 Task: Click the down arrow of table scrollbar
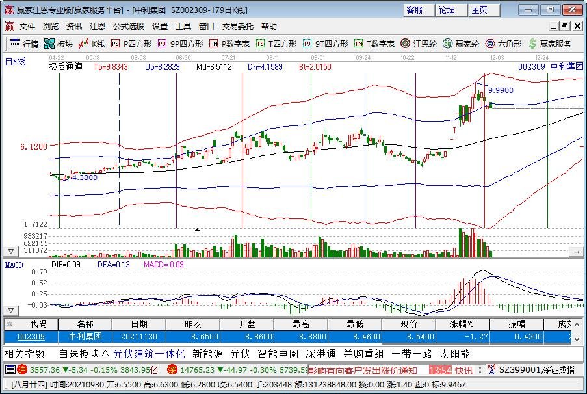(577, 339)
